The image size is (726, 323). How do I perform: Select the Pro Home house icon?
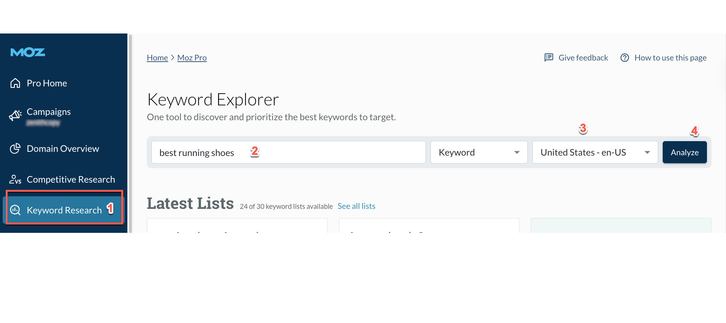point(15,83)
